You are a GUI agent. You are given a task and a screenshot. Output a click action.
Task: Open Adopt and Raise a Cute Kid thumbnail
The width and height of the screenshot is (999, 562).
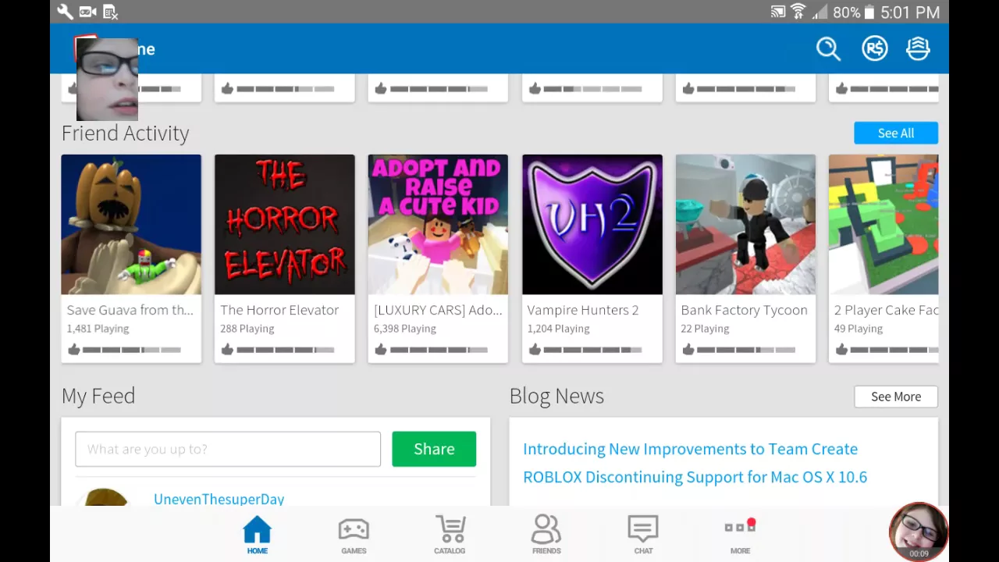pyautogui.click(x=438, y=224)
